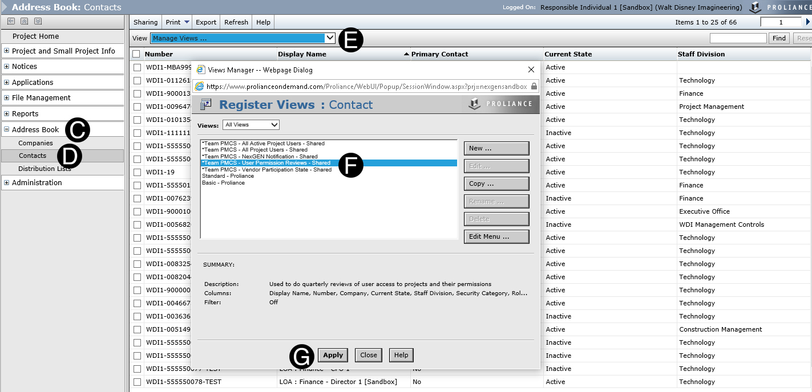812x392 pixels.
Task: Toggle the select-all checkbox in Number header
Action: tap(136, 54)
